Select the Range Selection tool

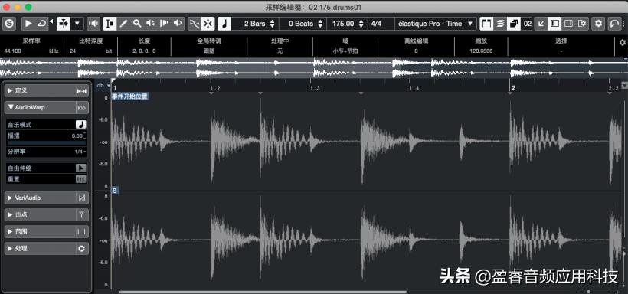110,24
